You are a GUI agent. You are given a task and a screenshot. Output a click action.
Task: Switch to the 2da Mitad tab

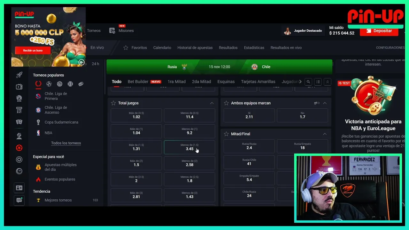[202, 82]
